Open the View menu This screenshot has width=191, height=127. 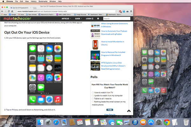coord(27,1)
